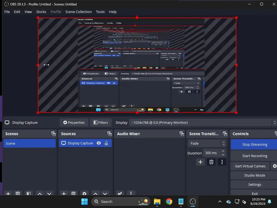Remove configurable transition trash icon
The width and height of the screenshot is (277, 208).
[211, 162]
